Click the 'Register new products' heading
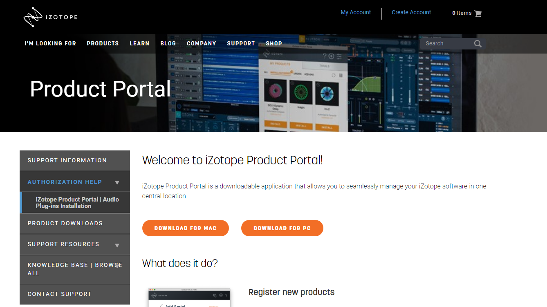This screenshot has height=307, width=547. 291,292
